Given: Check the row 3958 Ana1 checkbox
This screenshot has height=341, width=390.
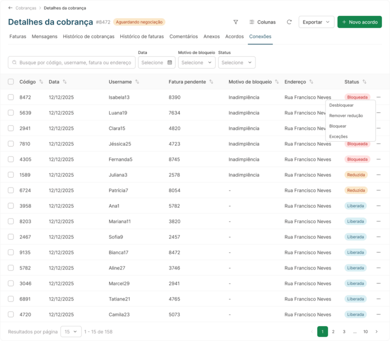Looking at the screenshot, I should [11, 206].
